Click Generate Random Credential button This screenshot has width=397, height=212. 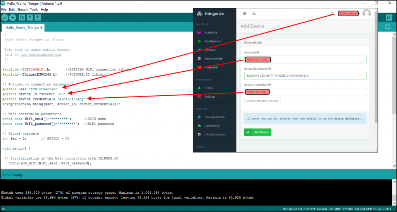262,101
